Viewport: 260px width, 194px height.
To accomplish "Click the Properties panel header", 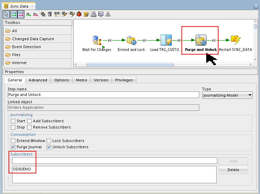I will point(130,72).
